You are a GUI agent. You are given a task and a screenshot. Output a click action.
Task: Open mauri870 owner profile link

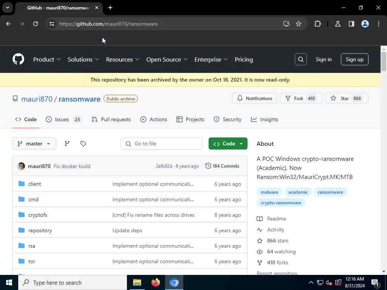37,99
